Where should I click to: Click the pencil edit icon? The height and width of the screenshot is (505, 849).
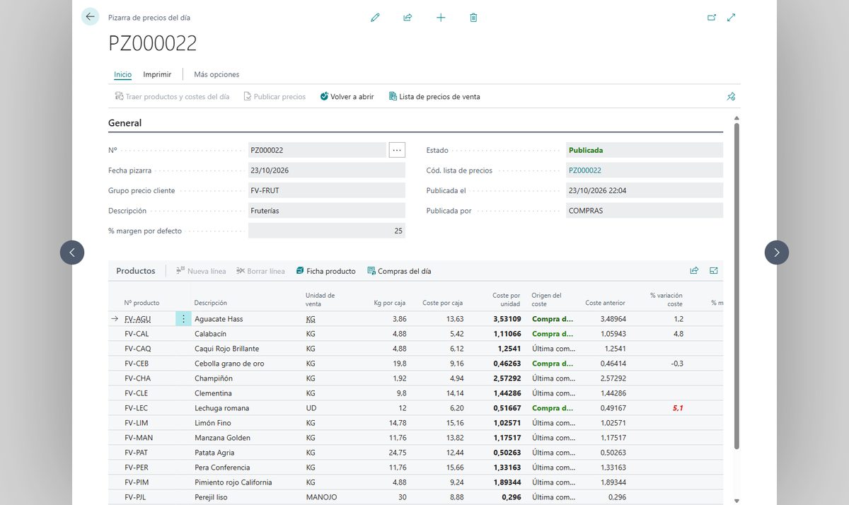click(375, 18)
